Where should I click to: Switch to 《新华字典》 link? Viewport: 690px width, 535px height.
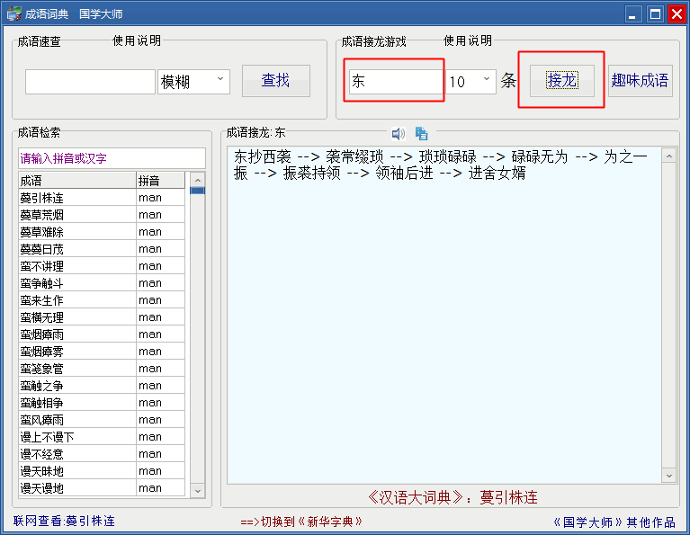click(x=301, y=522)
